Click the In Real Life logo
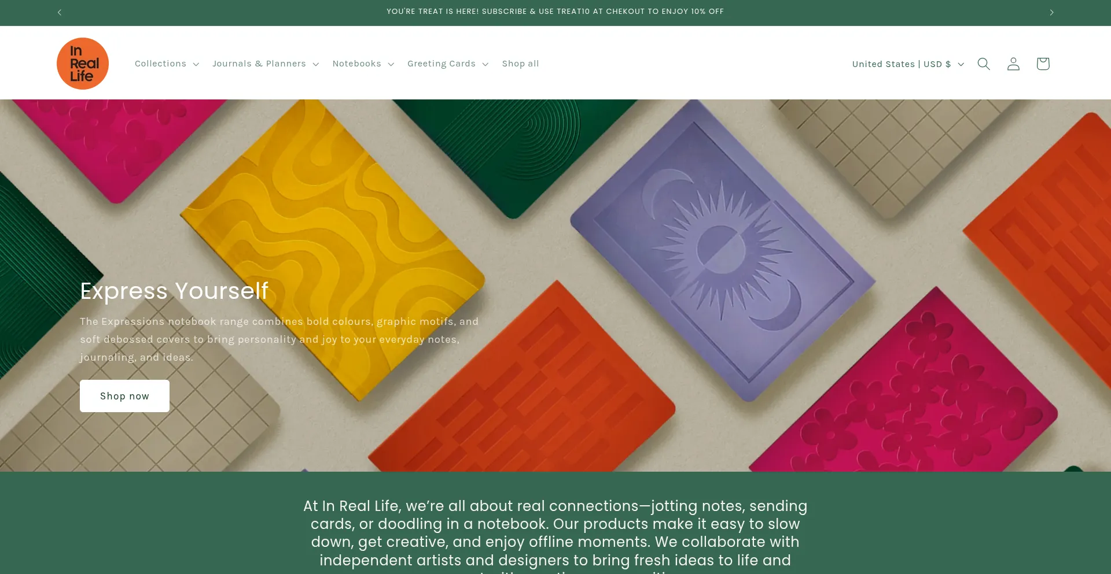This screenshot has height=574, width=1111. tap(83, 64)
